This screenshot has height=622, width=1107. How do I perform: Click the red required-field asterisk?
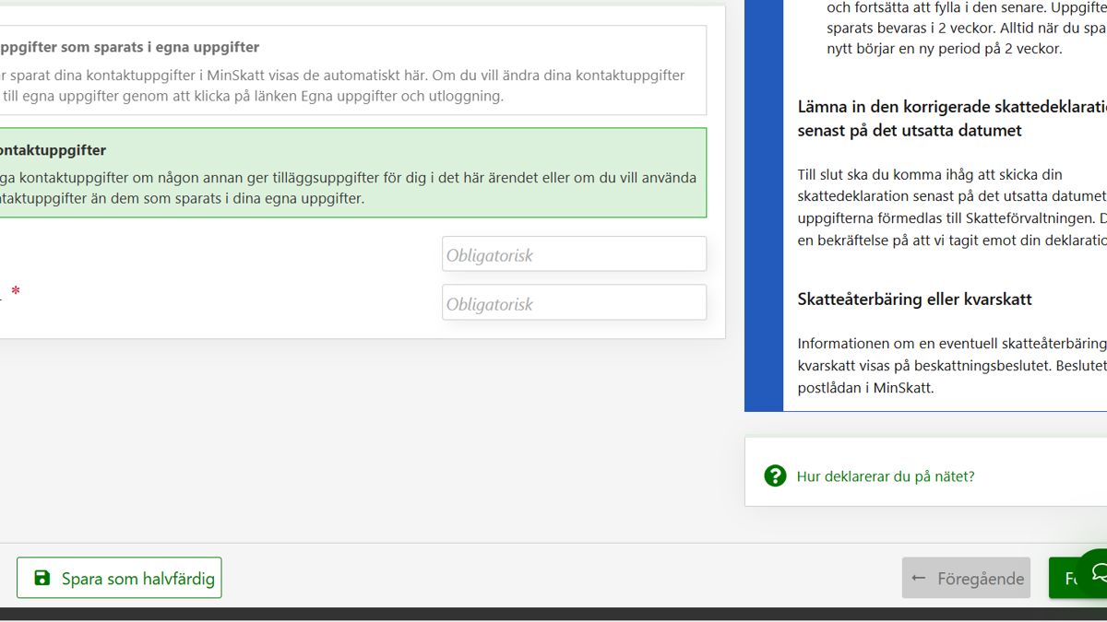16,292
